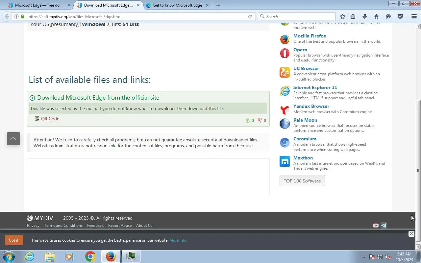Open the cookie 'More info' link
Image resolution: width=421 pixels, height=263 pixels.
coord(178,240)
